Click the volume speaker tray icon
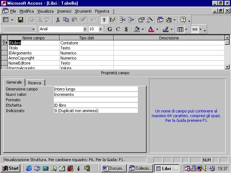 (205, 168)
